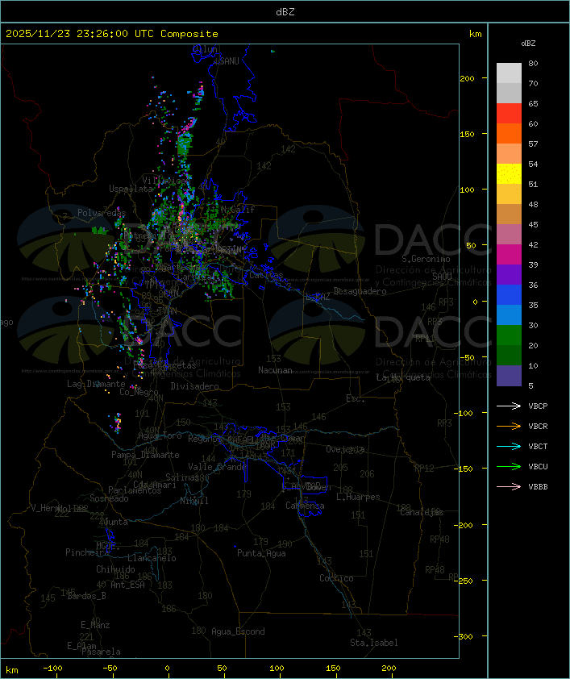Screen dimensions: 570x679
Task: Select the purple 36-39 dBZ swatch
Action: tap(509, 274)
